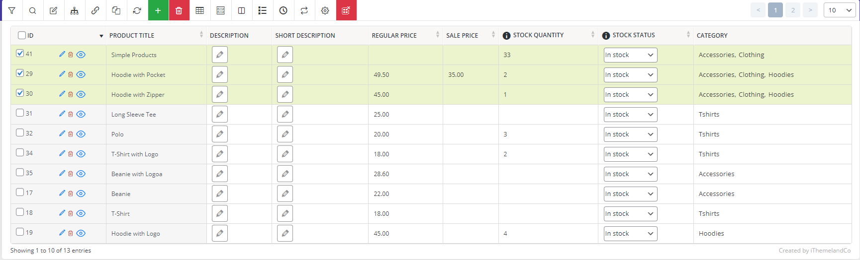The width and height of the screenshot is (860, 260).
Task: Open stock status dropdown for Long Sleeve Tee
Action: (630, 115)
